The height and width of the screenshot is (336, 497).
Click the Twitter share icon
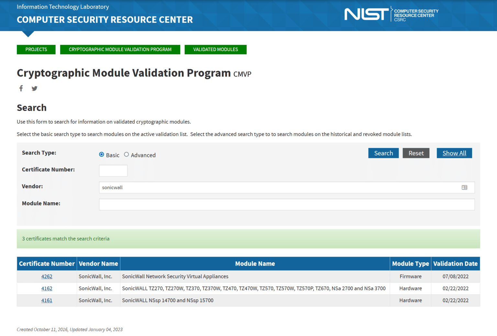click(x=34, y=88)
